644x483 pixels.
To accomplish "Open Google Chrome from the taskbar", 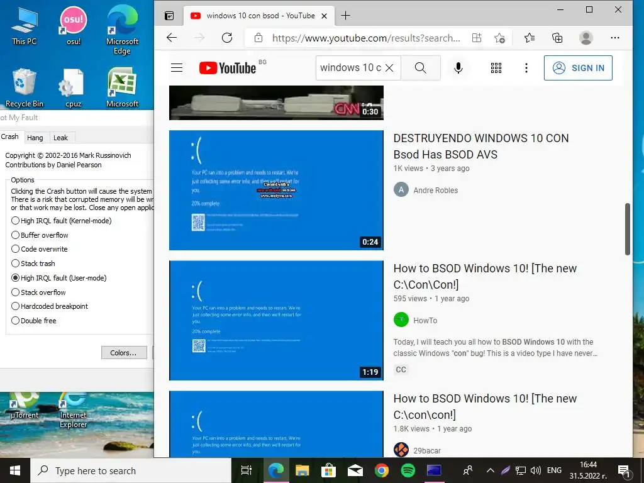I will [382, 470].
